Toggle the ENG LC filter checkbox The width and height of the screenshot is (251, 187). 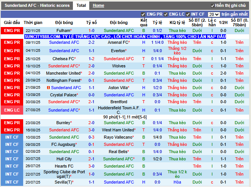pos(166,14)
